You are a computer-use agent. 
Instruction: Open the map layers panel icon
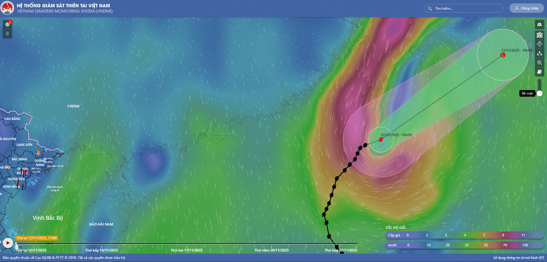point(539,35)
